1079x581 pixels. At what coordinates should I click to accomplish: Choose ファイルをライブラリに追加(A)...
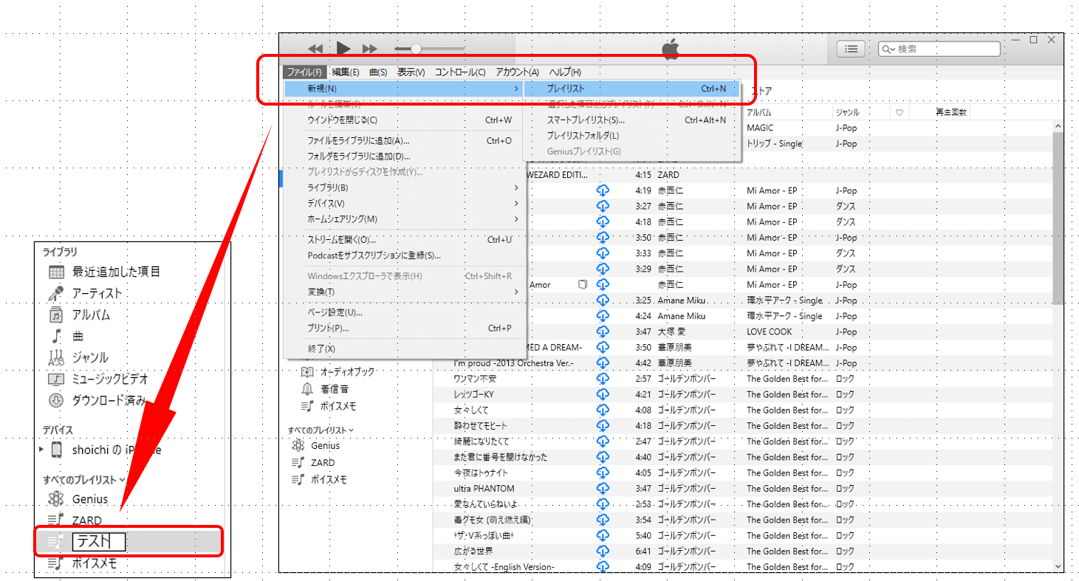tap(405, 140)
